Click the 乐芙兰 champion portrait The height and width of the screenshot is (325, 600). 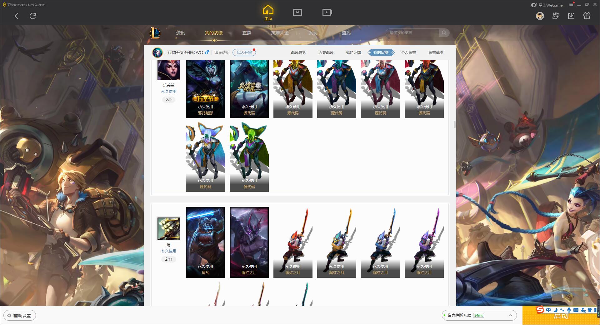169,70
